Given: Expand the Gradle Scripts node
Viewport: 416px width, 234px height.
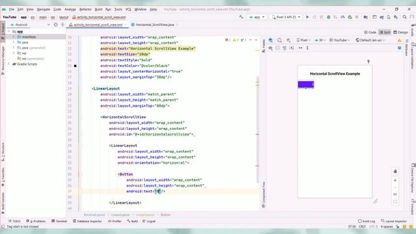Looking at the screenshot, I should (x=8, y=64).
